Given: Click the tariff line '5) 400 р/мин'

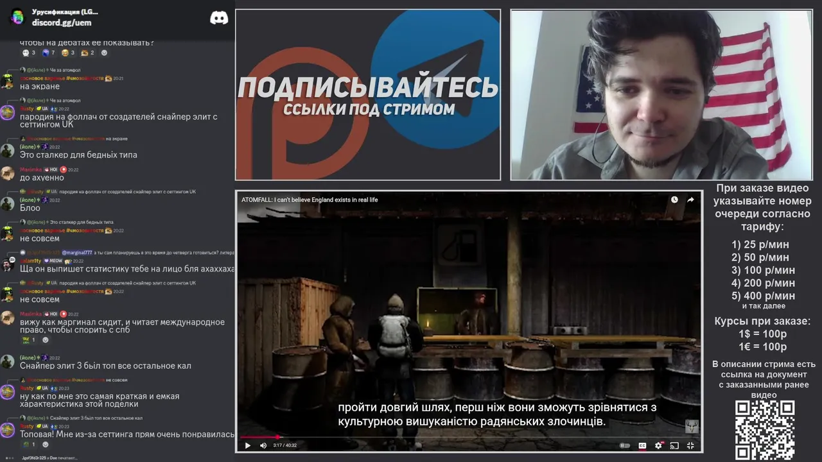Looking at the screenshot, I should point(763,296).
